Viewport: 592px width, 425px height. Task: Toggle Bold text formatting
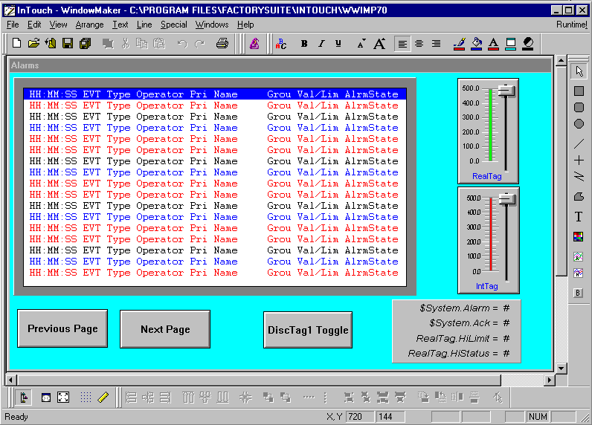(x=304, y=44)
